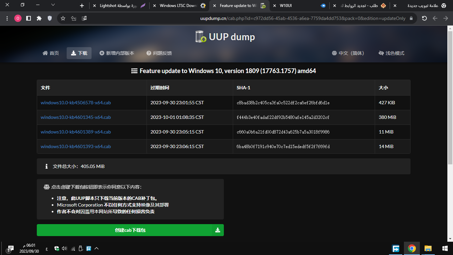Show hidden tray icons chevron
The image size is (453, 255).
click(x=97, y=248)
